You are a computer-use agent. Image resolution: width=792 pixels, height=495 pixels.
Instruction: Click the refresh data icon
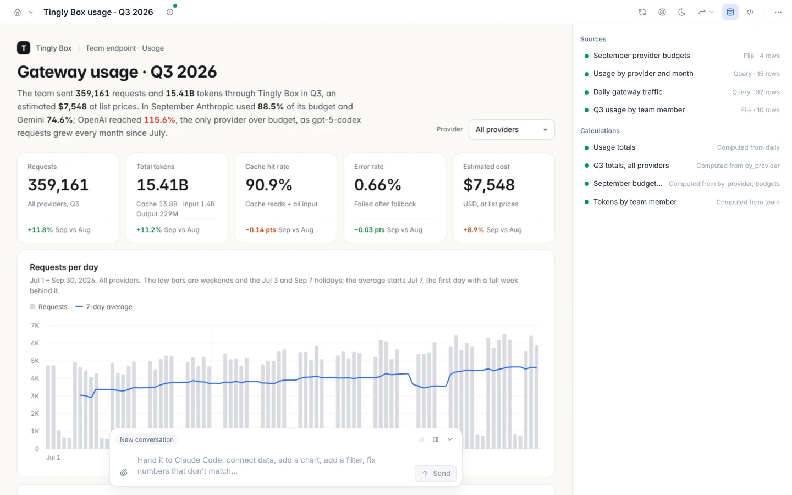click(x=642, y=12)
